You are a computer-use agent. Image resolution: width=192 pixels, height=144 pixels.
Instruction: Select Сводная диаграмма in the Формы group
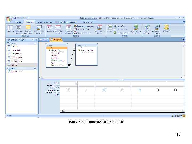pyautogui.click(x=84, y=26)
